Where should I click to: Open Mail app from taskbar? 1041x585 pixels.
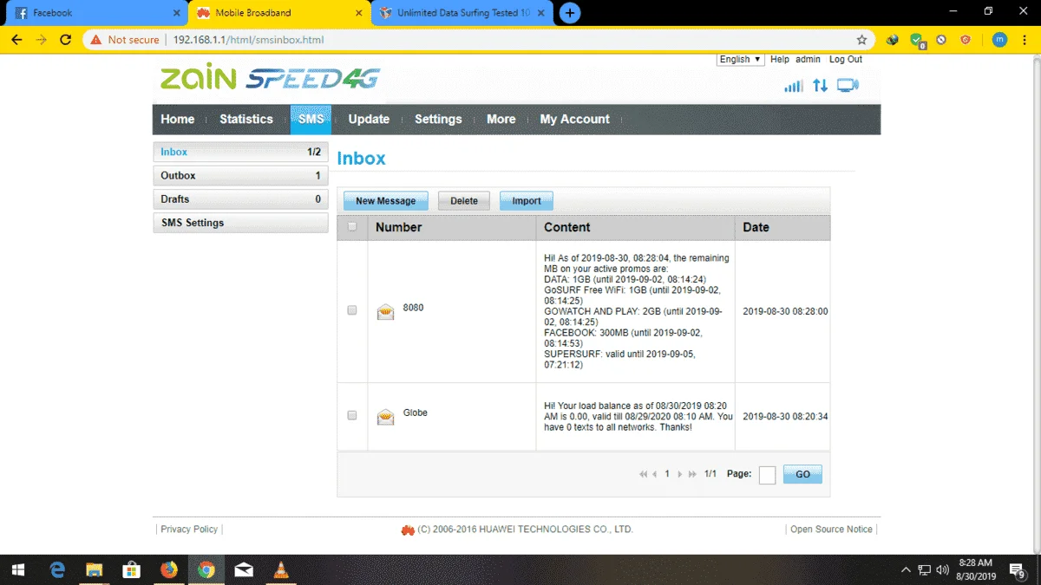coord(244,569)
